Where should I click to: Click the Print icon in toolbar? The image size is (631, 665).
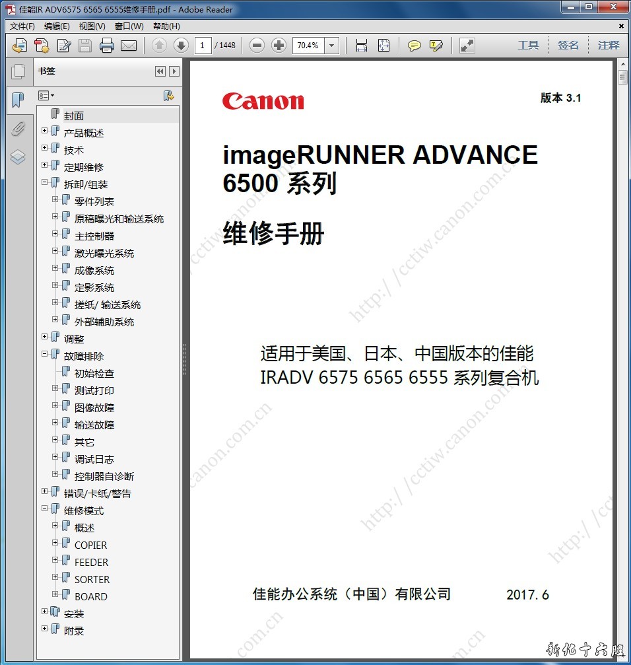[107, 46]
